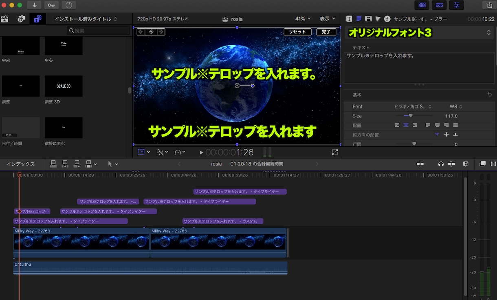Go to previous keyframe in viewer
497x300 pixels.
tap(141, 32)
